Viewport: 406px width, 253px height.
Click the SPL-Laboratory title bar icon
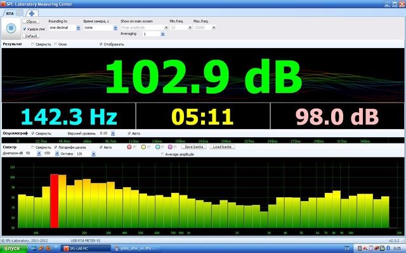[3, 4]
